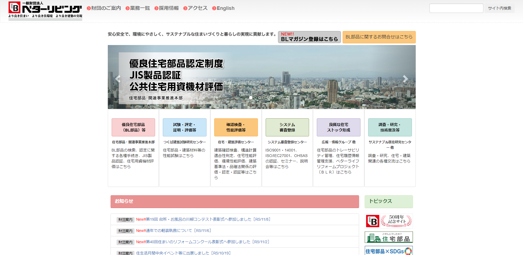Viewport: 523px width, 255px height.
Task: Click the 住宅部品 banner in トピックス
Action: (389, 237)
